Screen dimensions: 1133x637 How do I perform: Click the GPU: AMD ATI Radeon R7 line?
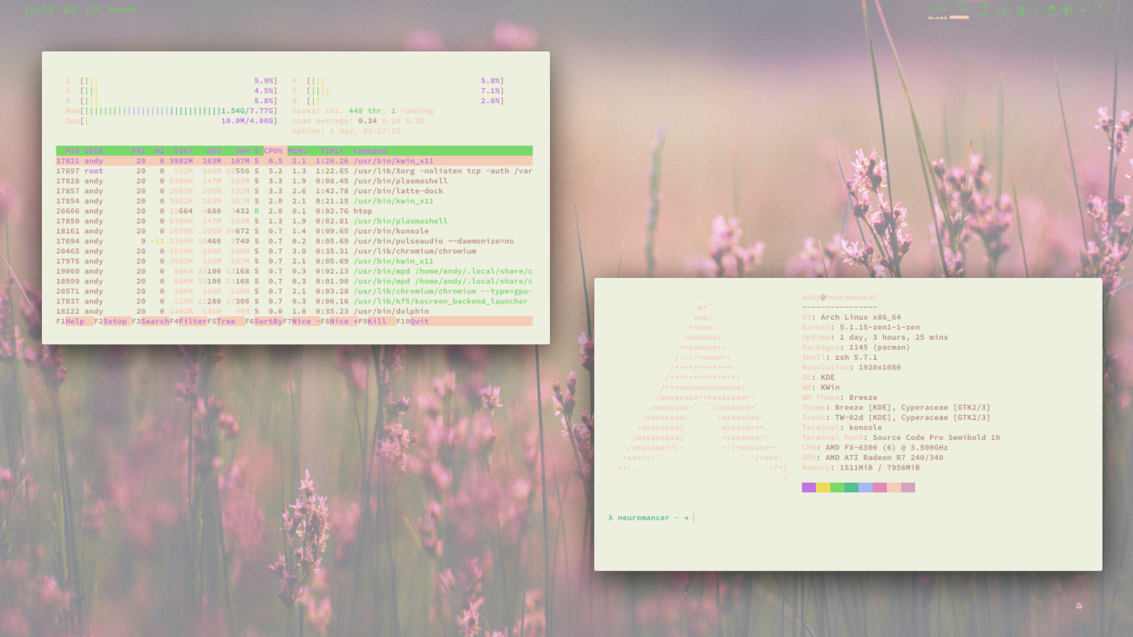click(872, 457)
